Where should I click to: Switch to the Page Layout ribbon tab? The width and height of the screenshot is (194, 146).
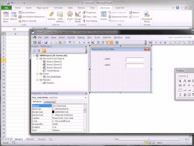(x=42, y=8)
